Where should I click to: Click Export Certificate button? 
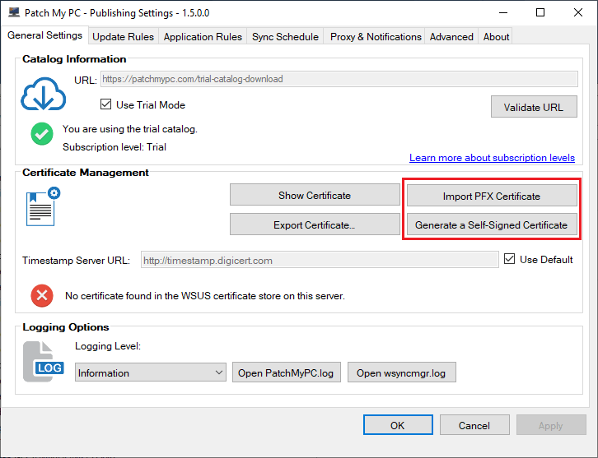pyautogui.click(x=315, y=224)
